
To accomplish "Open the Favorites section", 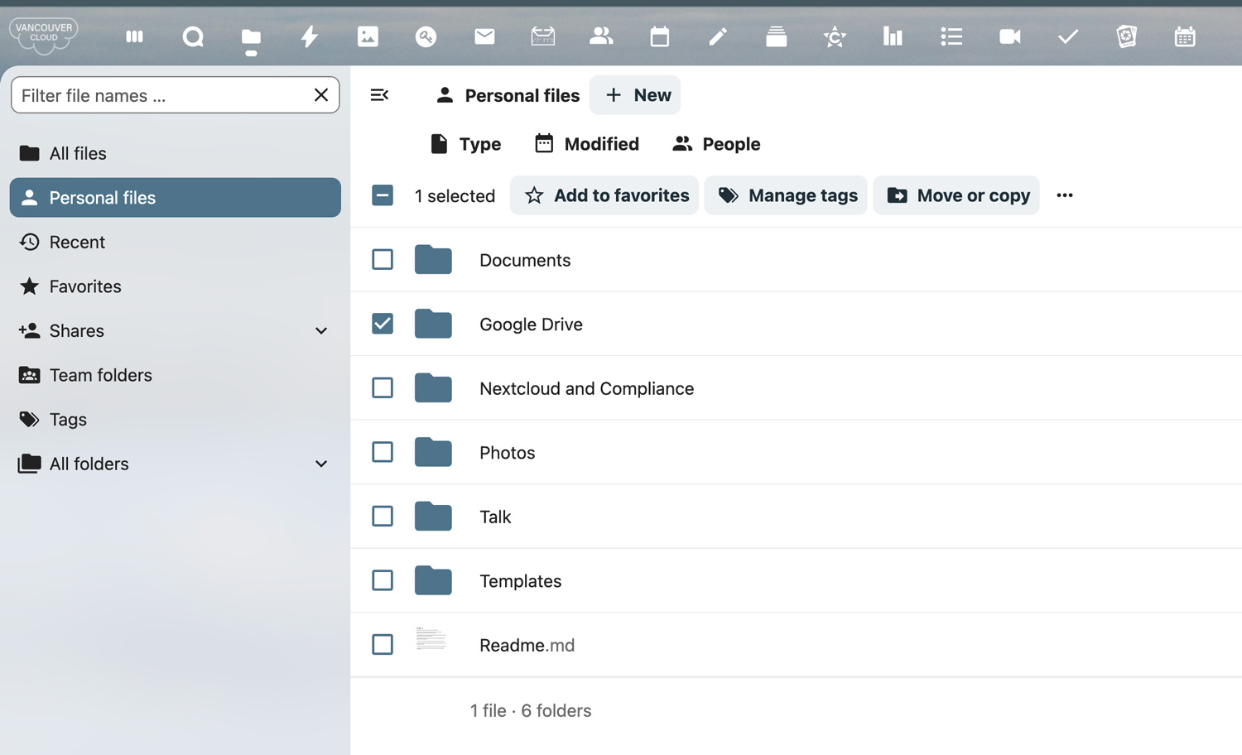I will click(84, 286).
